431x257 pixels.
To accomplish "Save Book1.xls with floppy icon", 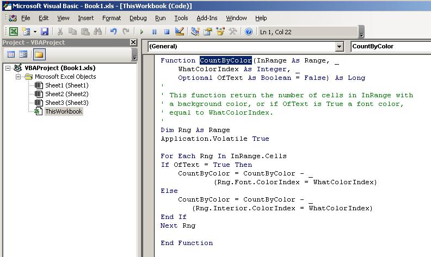I will tap(45, 32).
